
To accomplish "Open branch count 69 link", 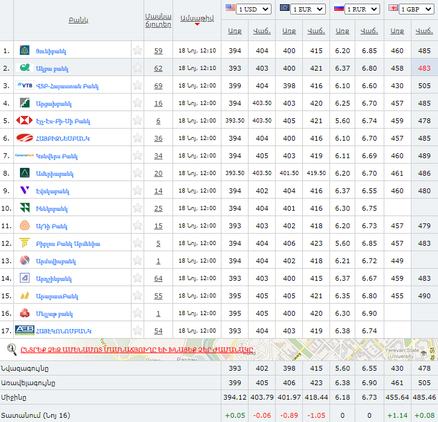I will point(158,86).
